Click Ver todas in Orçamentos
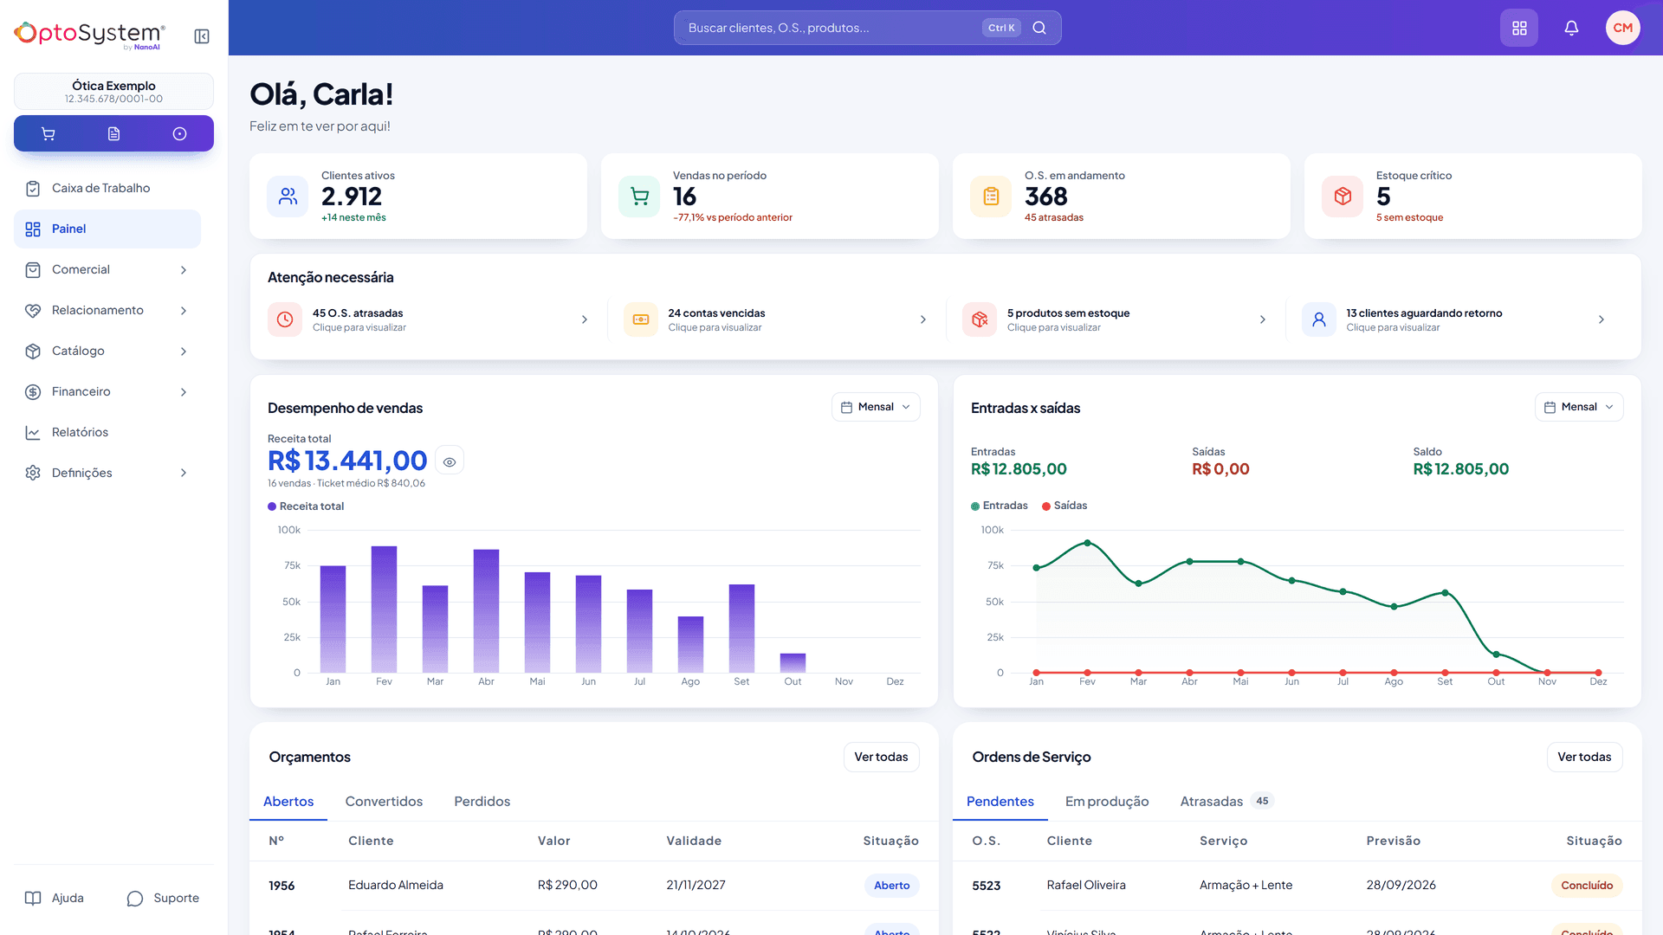Viewport: 1663px width, 935px height. [881, 758]
